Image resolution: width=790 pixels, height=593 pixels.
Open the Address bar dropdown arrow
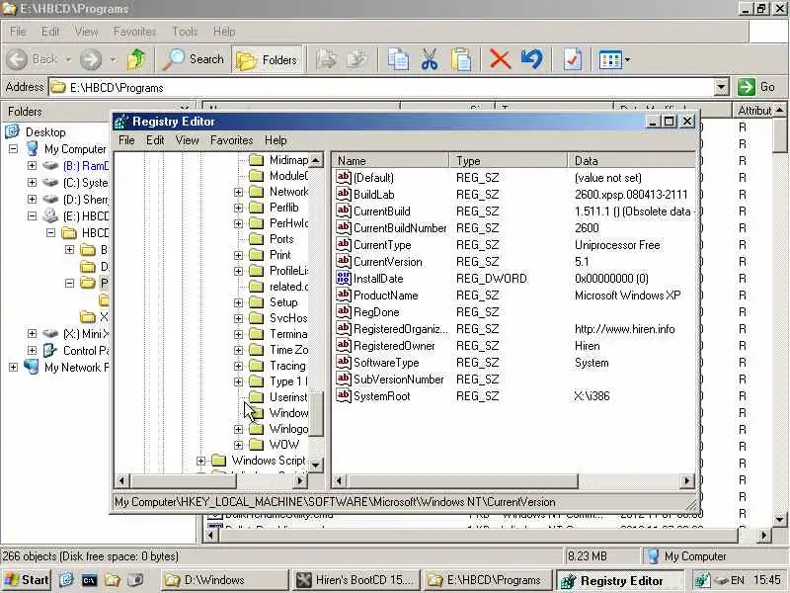click(722, 87)
